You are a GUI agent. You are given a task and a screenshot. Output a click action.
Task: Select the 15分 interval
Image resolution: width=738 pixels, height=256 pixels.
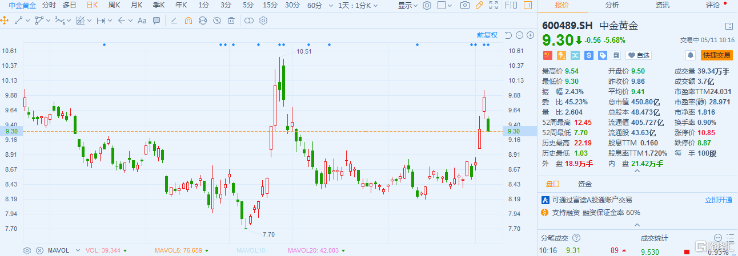point(270,5)
